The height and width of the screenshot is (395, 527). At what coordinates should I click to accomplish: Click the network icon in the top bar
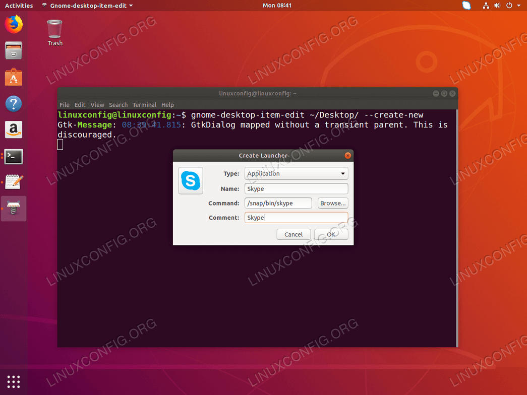pos(486,6)
